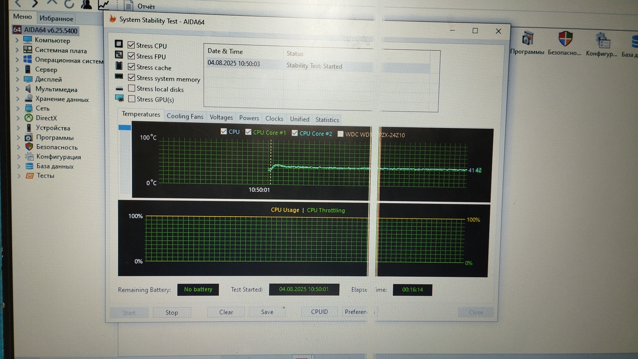Open the Statistics tab
This screenshot has width=638, height=359.
(327, 120)
